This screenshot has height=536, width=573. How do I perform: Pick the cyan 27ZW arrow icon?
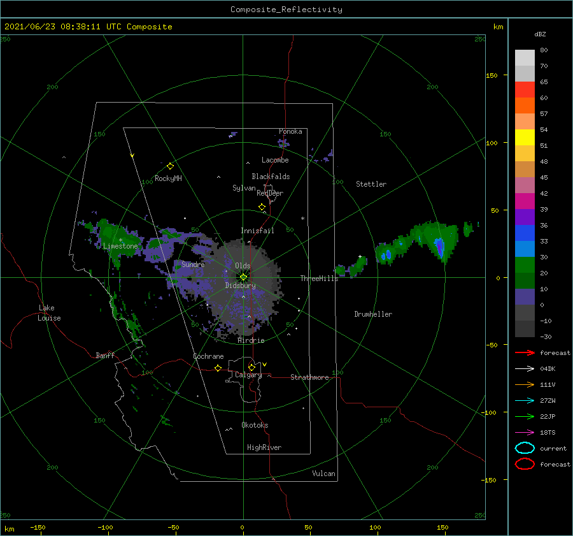[x=525, y=401]
